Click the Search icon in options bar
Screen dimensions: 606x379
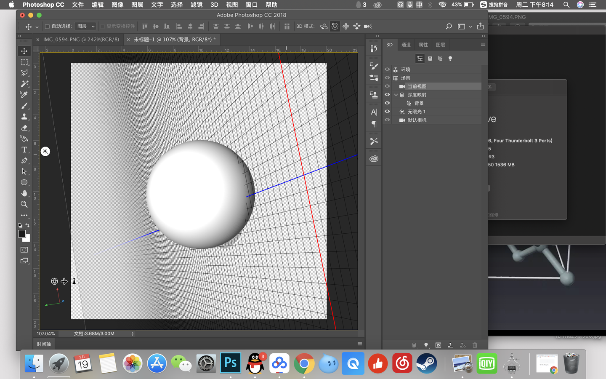tap(449, 26)
